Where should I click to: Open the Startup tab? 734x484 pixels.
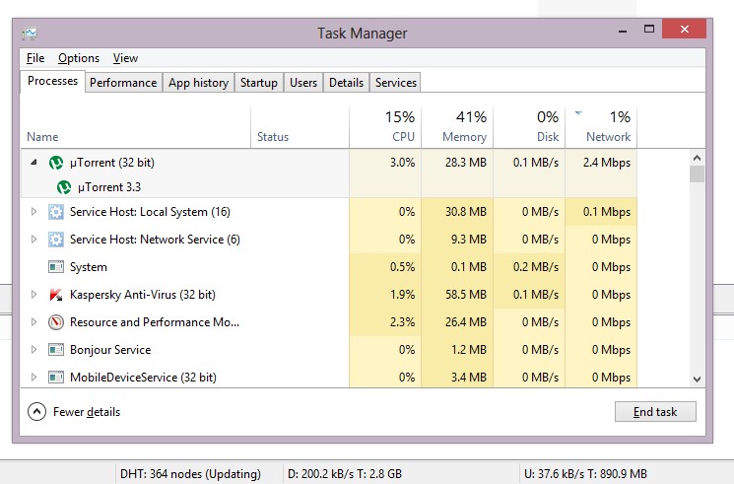259,83
